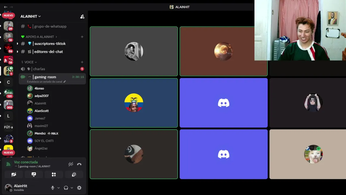This screenshot has width=346, height=195.
Task: Focus the brown tile with fiery avatar
Action: (224, 51)
